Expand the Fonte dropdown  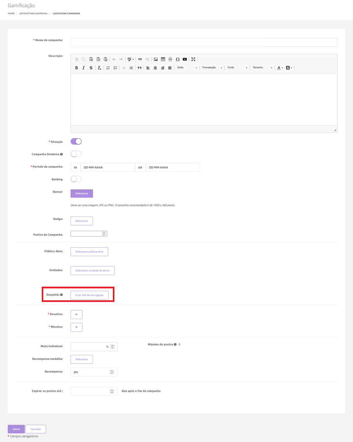point(237,68)
